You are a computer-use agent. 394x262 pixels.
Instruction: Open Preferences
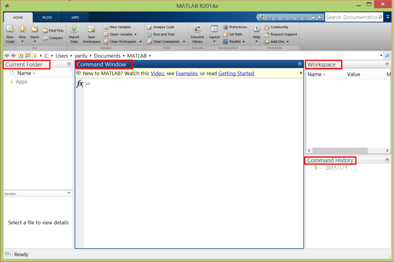235,27
